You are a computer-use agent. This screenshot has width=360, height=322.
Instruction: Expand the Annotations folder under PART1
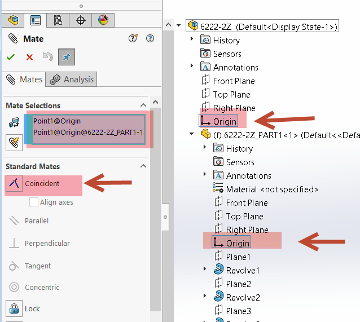tap(205, 174)
